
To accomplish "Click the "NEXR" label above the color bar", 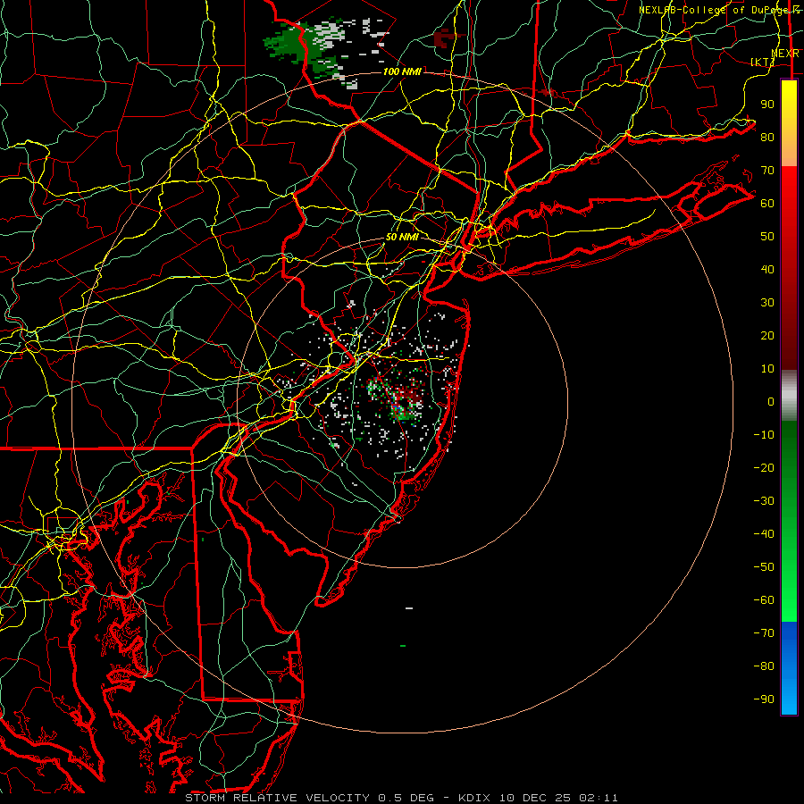I will click(785, 54).
